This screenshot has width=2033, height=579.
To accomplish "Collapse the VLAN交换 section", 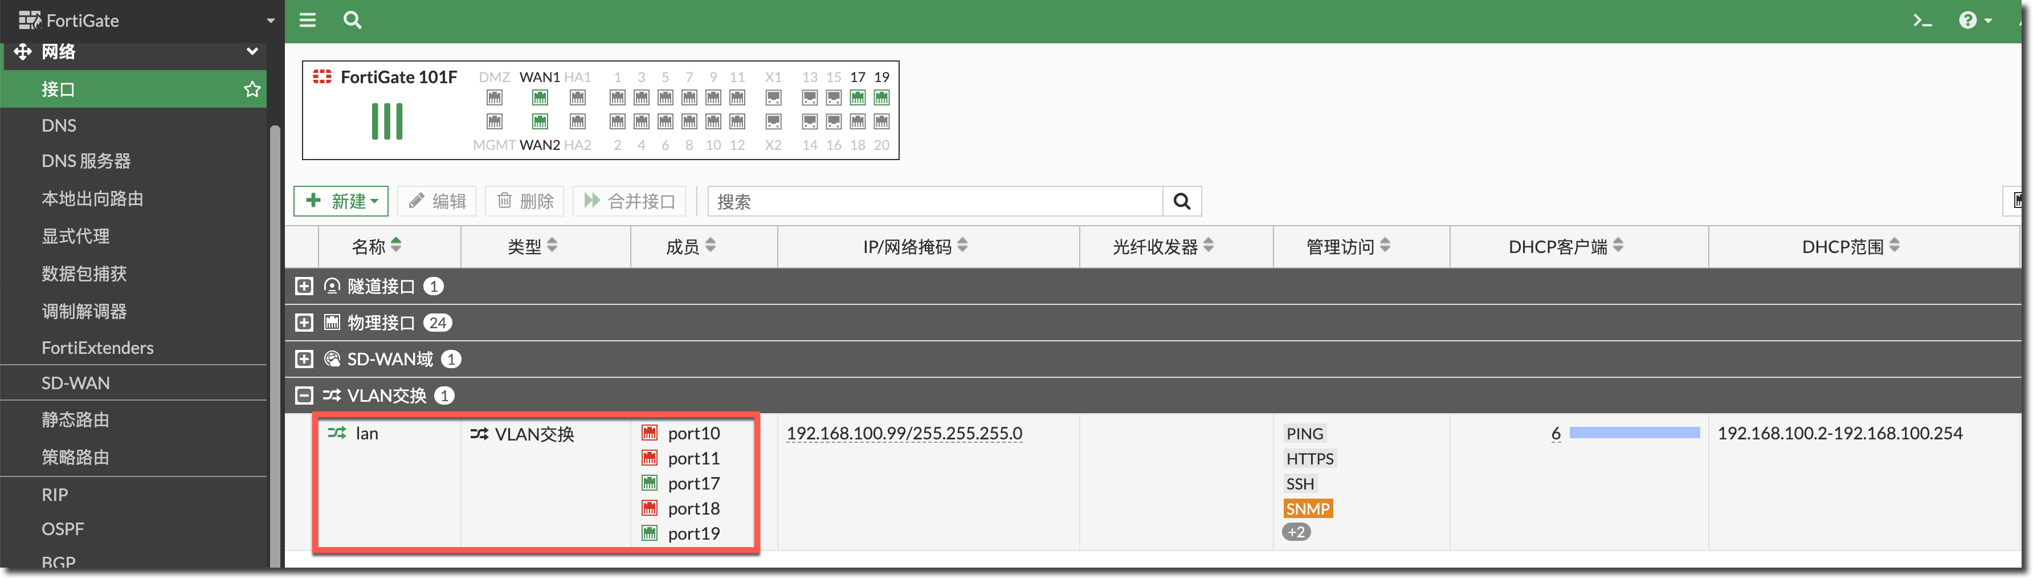I will (x=304, y=395).
